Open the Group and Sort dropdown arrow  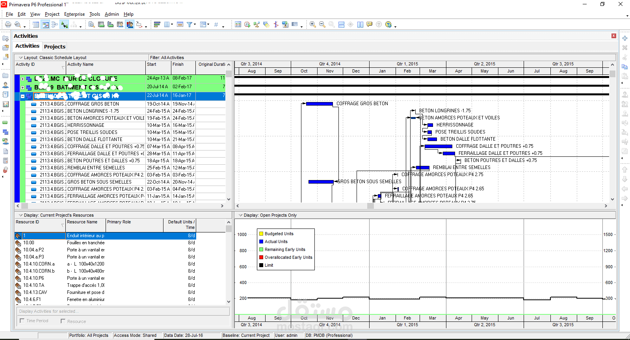tap(208, 24)
